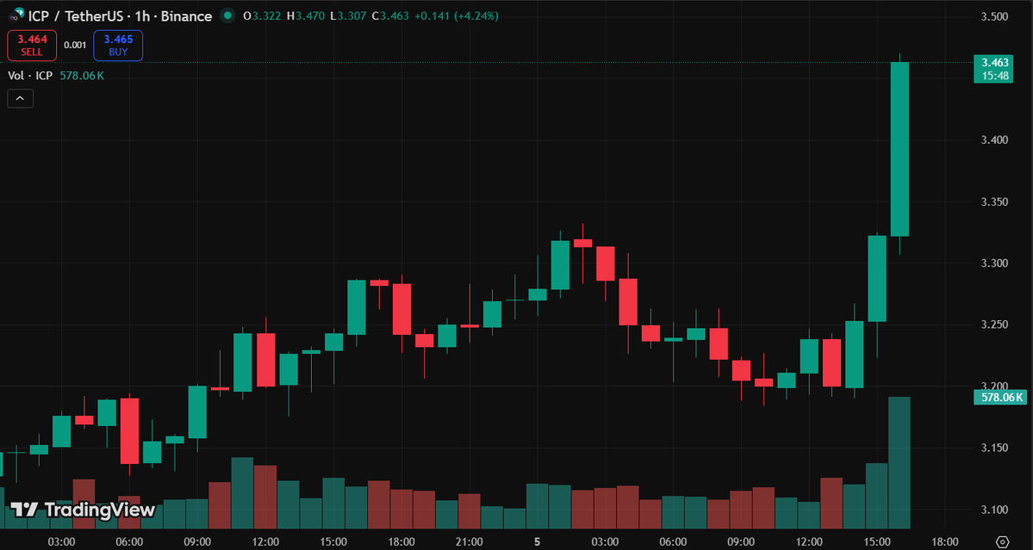Click the L3.307 low value
Viewport: 1033px width, 550px height.
(349, 15)
